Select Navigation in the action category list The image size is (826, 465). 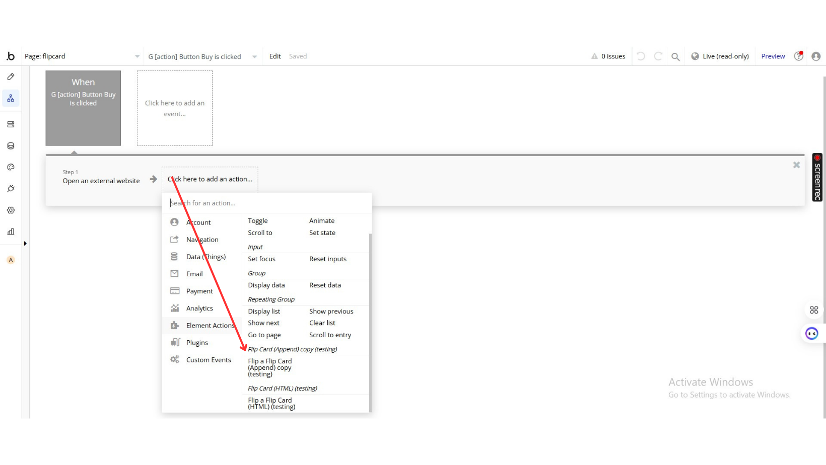coord(202,240)
